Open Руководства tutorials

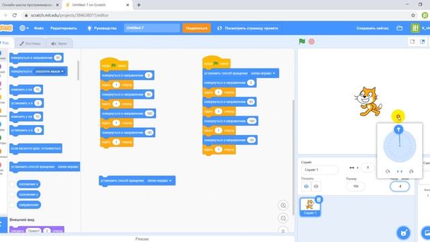click(x=101, y=28)
